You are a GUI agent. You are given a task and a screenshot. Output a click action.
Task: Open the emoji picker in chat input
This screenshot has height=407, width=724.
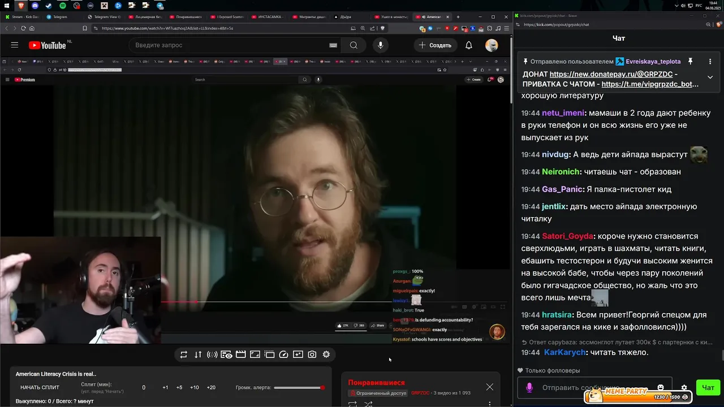(660, 388)
